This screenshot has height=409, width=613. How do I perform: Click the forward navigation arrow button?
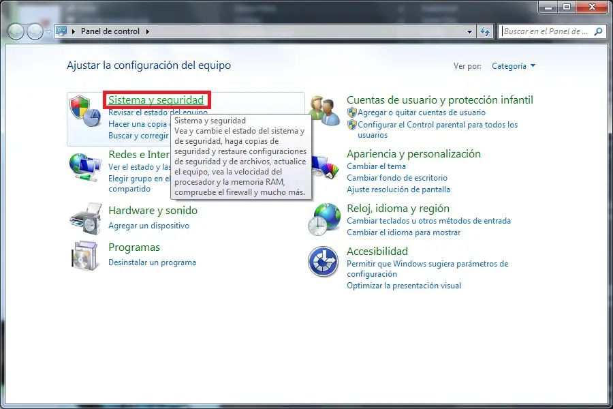pos(35,31)
